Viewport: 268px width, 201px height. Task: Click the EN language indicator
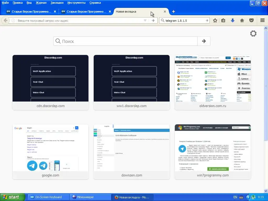click(235, 197)
